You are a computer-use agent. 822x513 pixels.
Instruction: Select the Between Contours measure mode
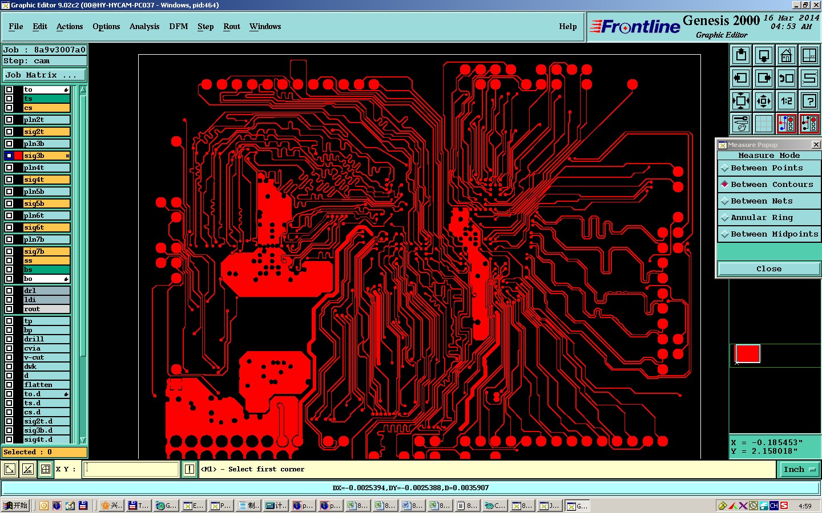pos(769,185)
